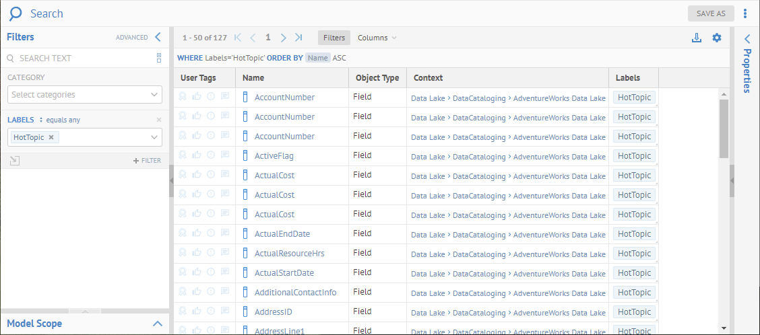
Task: Toggle the Filters button in the results toolbar
Action: (334, 38)
